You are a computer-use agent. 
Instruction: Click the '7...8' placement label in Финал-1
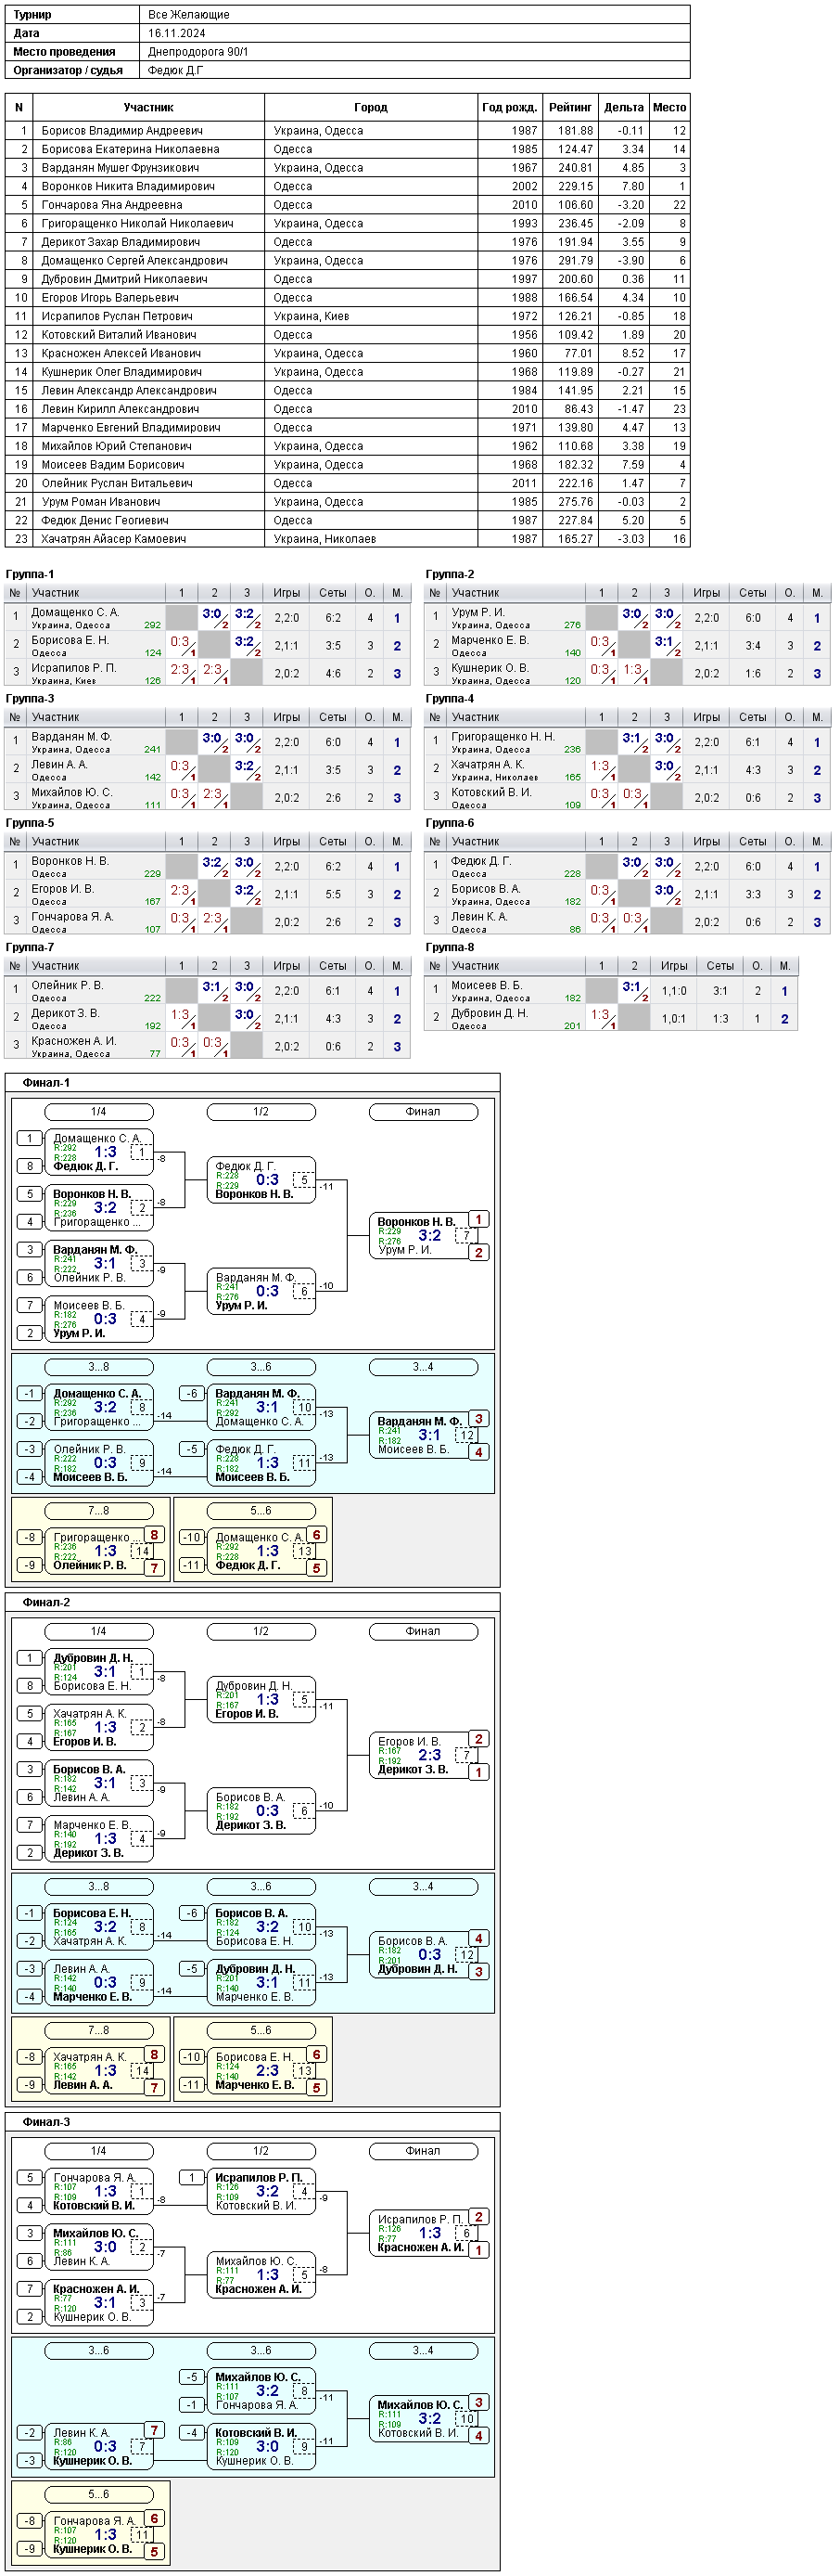click(x=99, y=1511)
